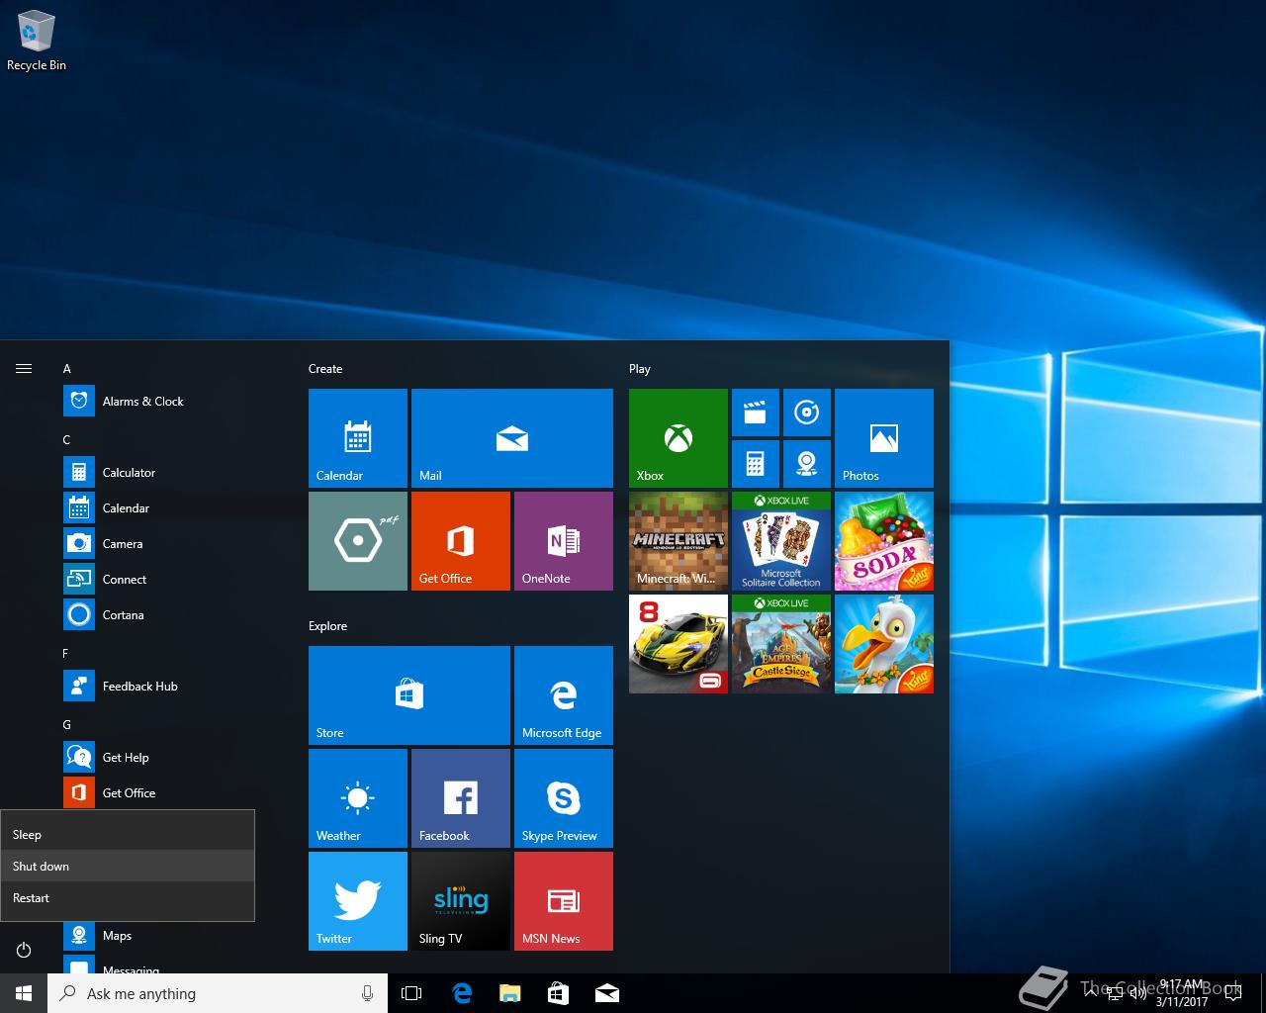This screenshot has width=1266, height=1013.
Task: Launch the Microsoft Edge tile
Action: [564, 695]
